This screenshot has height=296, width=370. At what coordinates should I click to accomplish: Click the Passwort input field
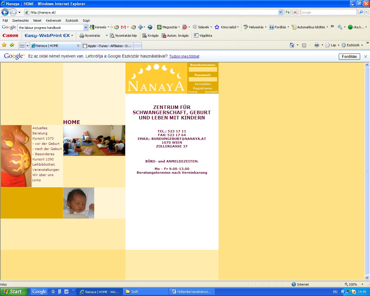coord(203,79)
